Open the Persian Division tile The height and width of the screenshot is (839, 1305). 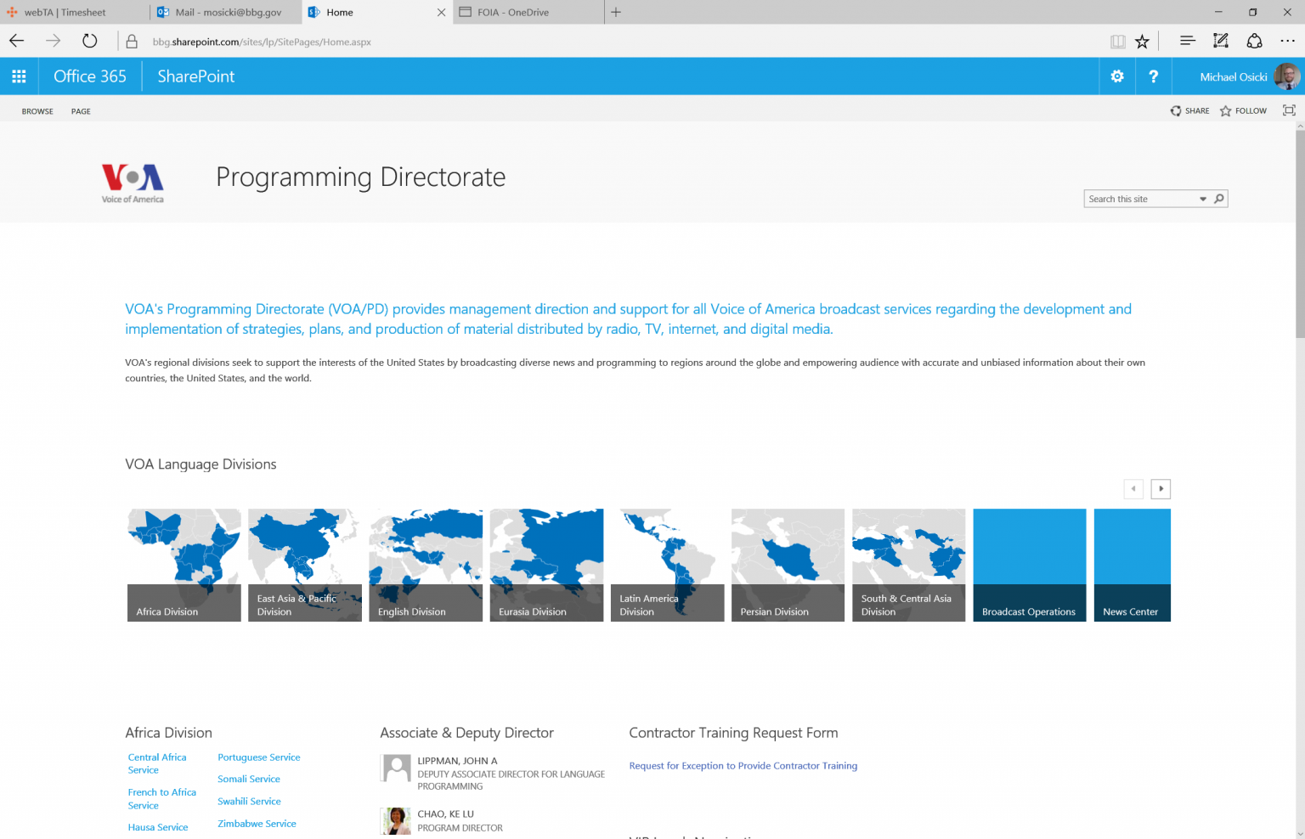[788, 565]
